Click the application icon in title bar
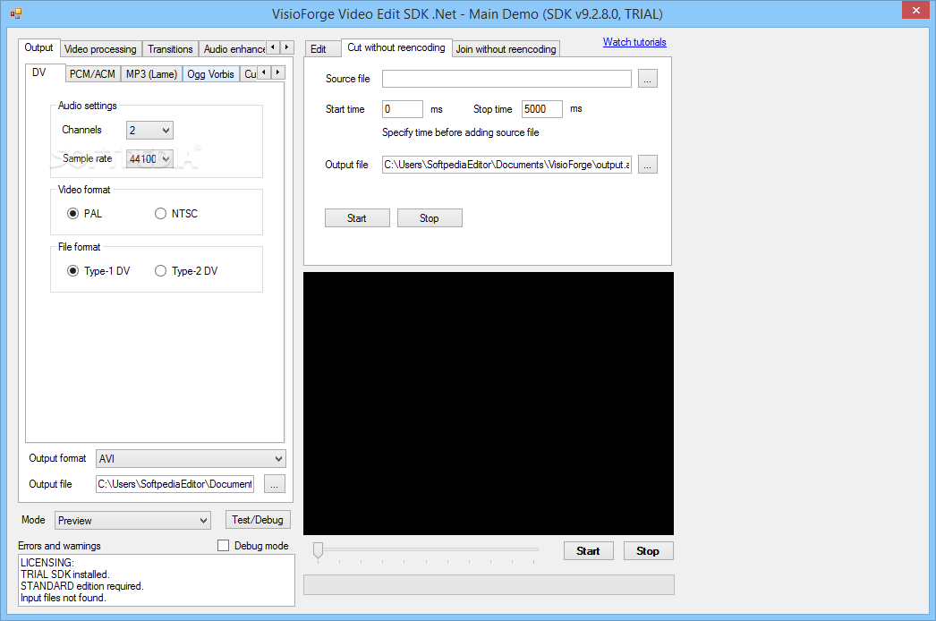The width and height of the screenshot is (936, 621). coord(15,13)
